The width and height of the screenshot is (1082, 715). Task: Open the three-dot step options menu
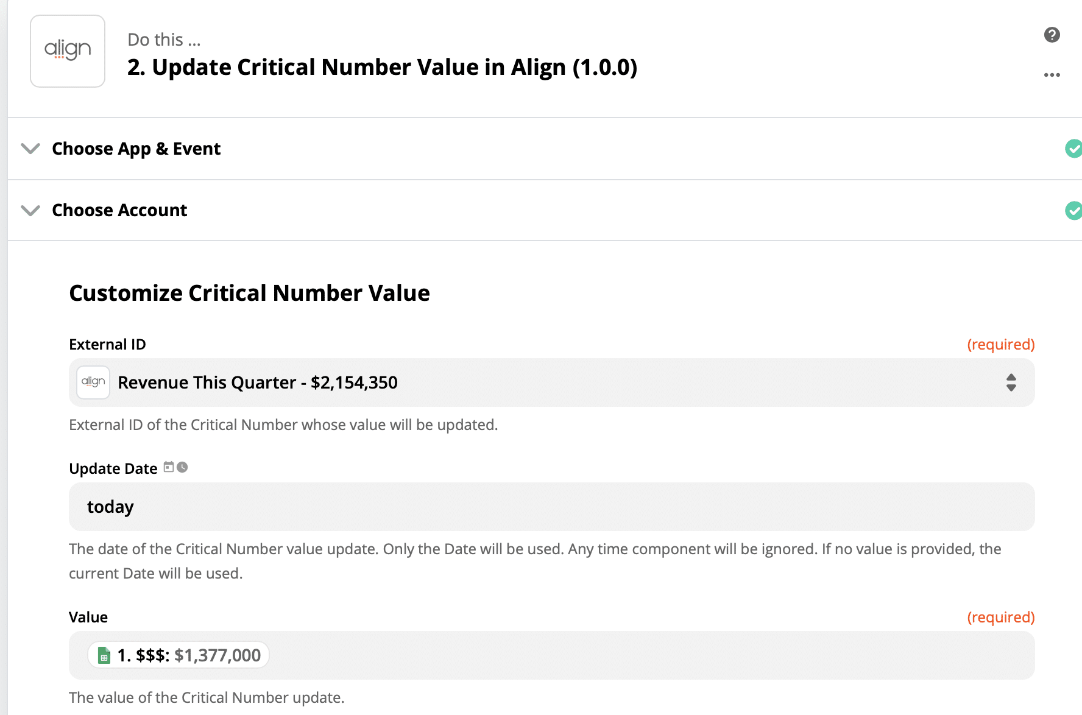tap(1052, 75)
